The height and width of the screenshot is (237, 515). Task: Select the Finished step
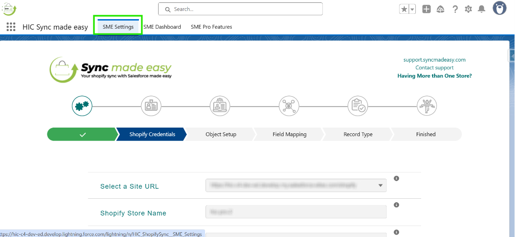pyautogui.click(x=426, y=134)
